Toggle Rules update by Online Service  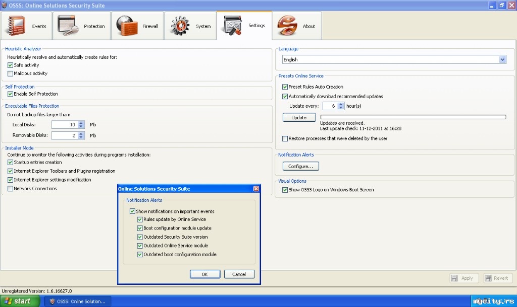click(140, 219)
